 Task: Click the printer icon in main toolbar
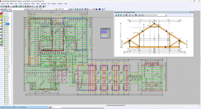(8, 6)
